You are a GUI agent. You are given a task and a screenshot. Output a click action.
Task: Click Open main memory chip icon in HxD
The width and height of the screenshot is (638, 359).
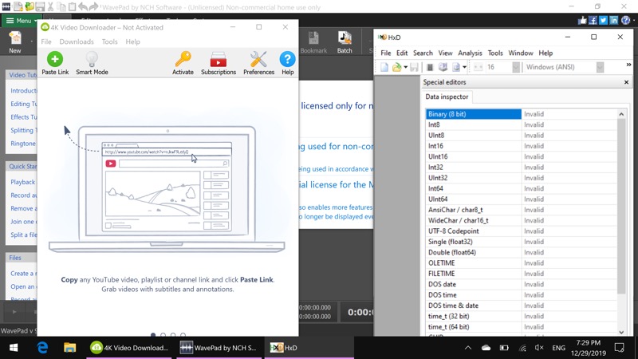point(430,67)
